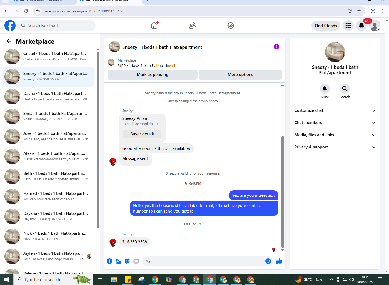Install app icon in address bar

[350, 11]
